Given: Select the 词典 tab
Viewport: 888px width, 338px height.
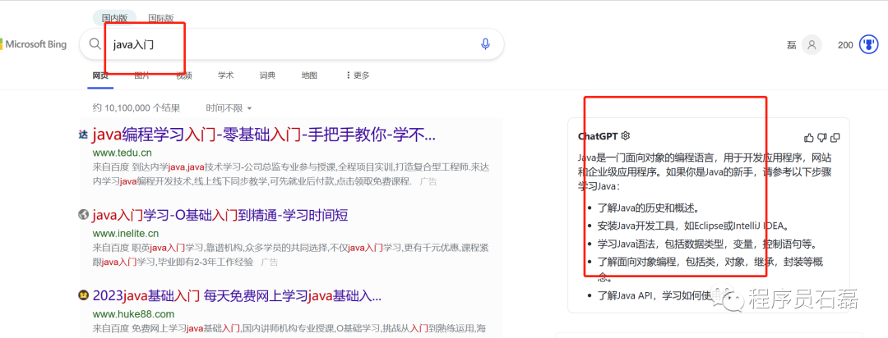Looking at the screenshot, I should (267, 75).
